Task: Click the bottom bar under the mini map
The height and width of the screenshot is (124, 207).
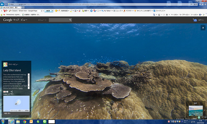Action: 16,113
